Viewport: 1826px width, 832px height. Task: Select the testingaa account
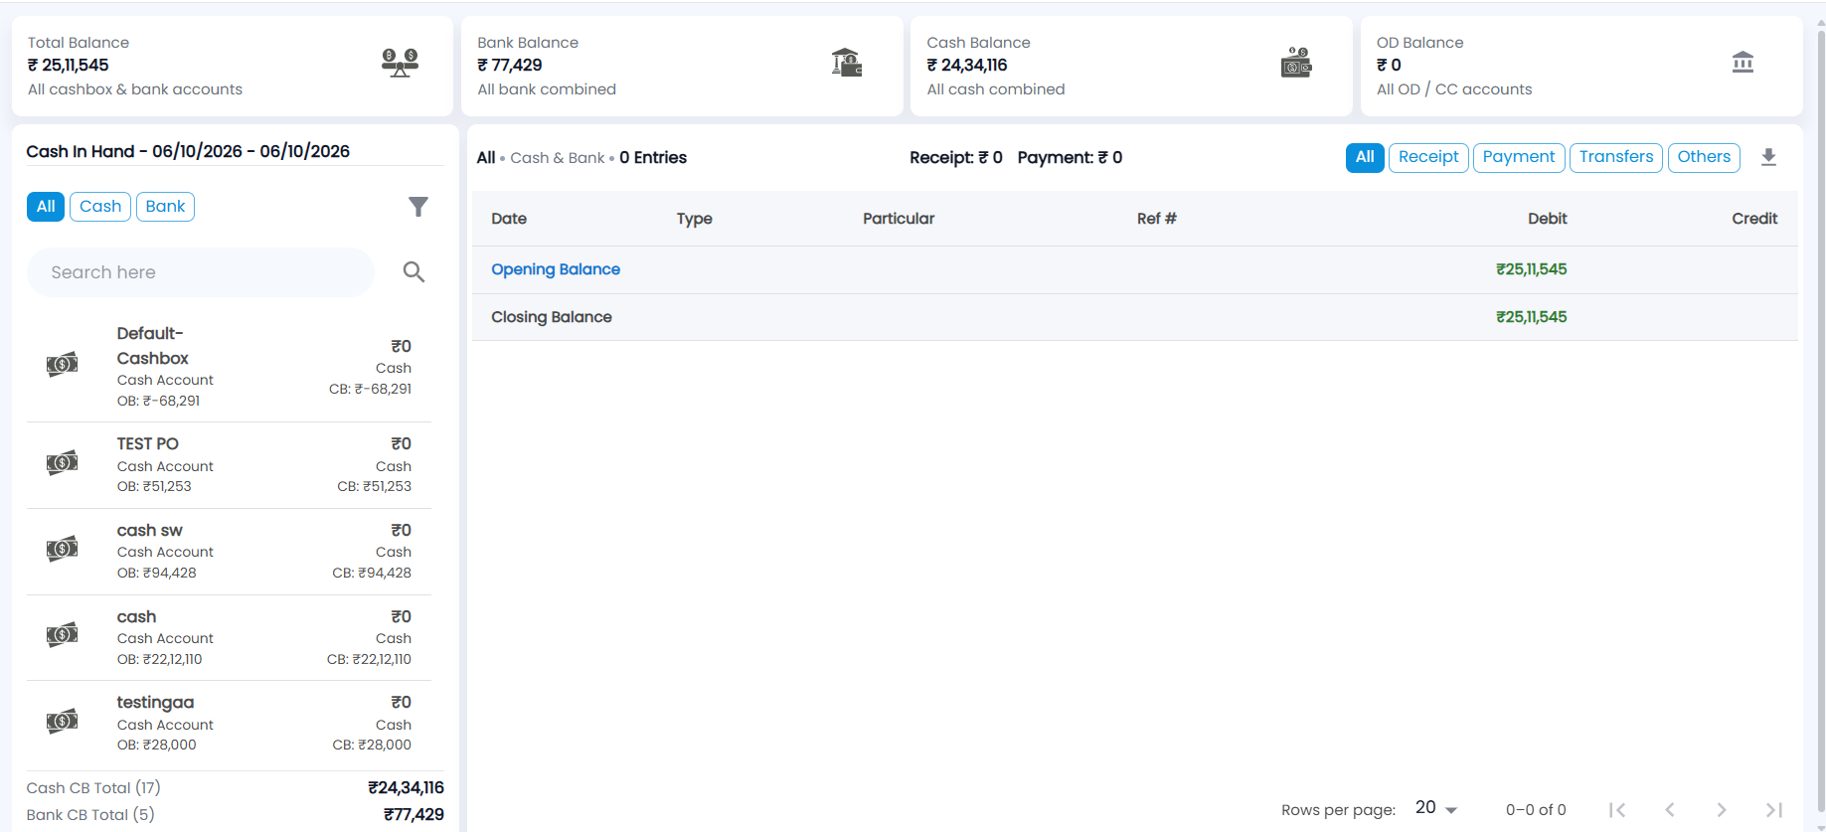229,724
